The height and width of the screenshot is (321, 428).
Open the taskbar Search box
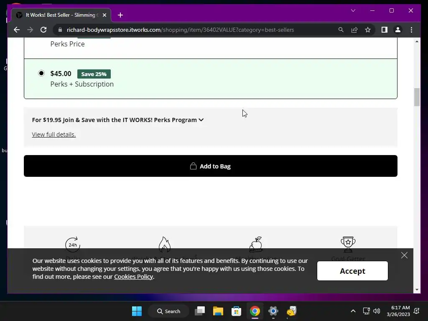click(x=169, y=311)
